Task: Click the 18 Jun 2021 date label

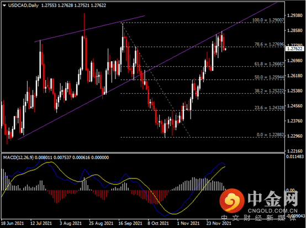Action: point(13,223)
